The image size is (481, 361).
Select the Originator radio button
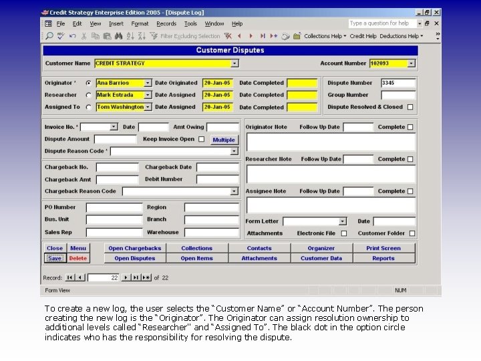coord(89,83)
